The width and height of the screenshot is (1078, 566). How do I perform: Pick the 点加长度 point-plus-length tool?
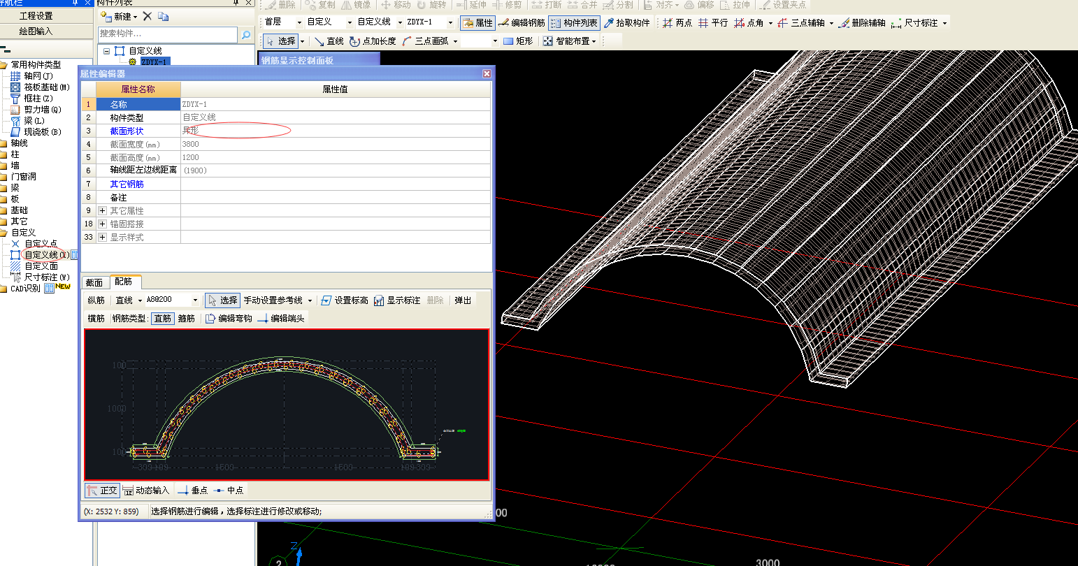point(373,41)
